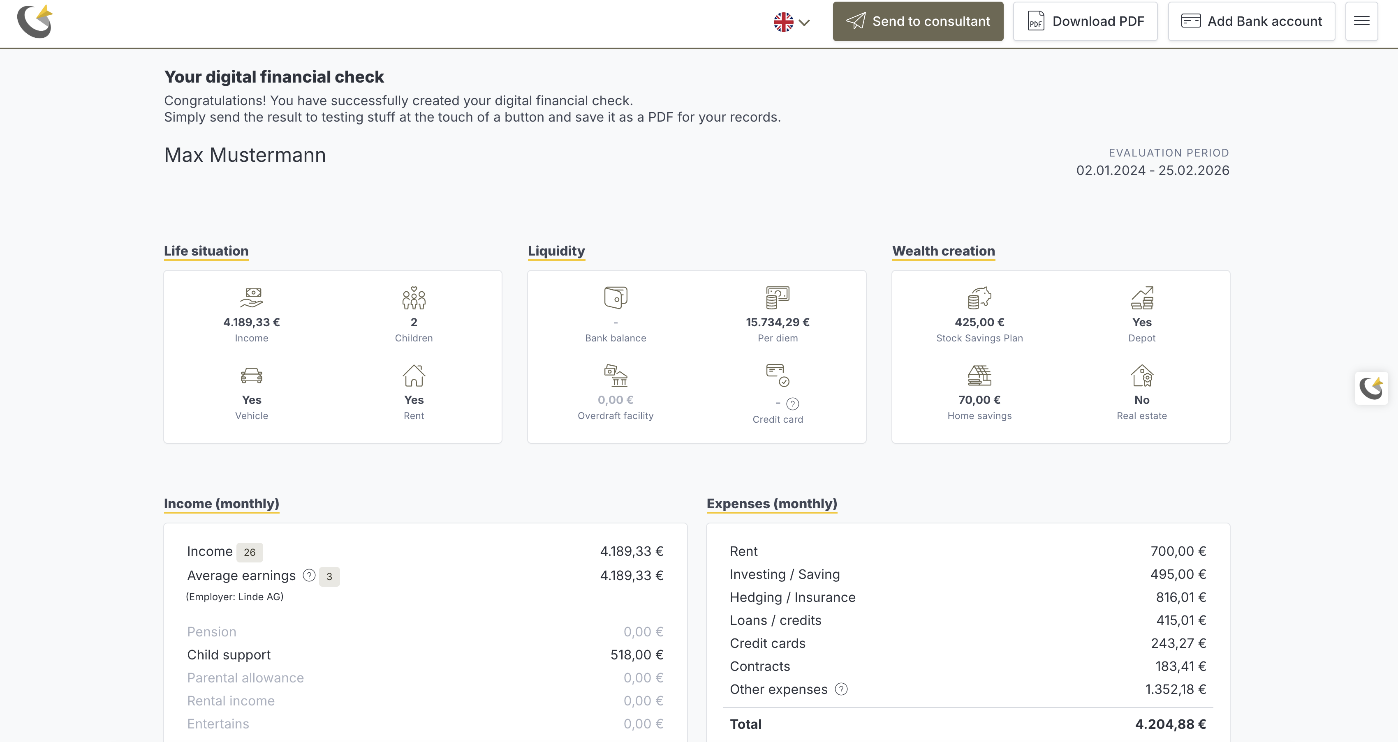Click the Loans / credits expense row
1398x742 pixels.
click(967, 620)
